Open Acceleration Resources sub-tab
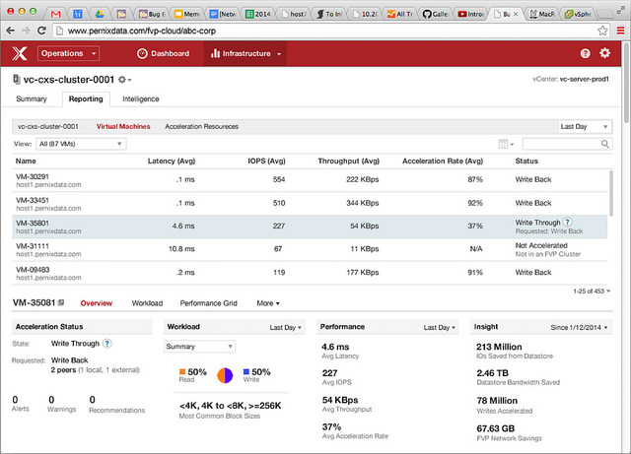Viewport: 631px width, 454px height. pos(201,127)
